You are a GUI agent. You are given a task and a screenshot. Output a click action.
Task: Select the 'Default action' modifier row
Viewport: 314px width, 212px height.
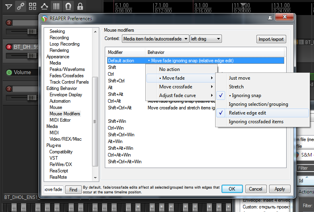[x=195, y=61]
